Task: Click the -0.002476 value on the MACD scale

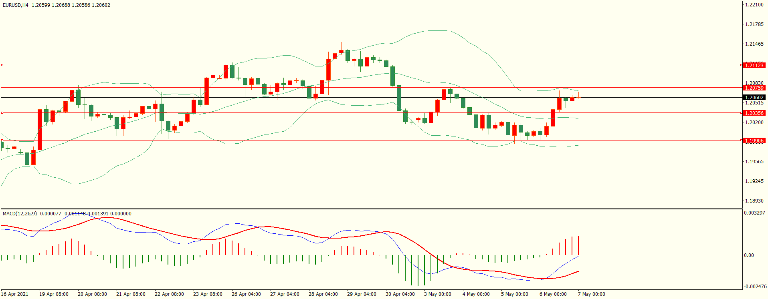Action: pyautogui.click(x=755, y=287)
